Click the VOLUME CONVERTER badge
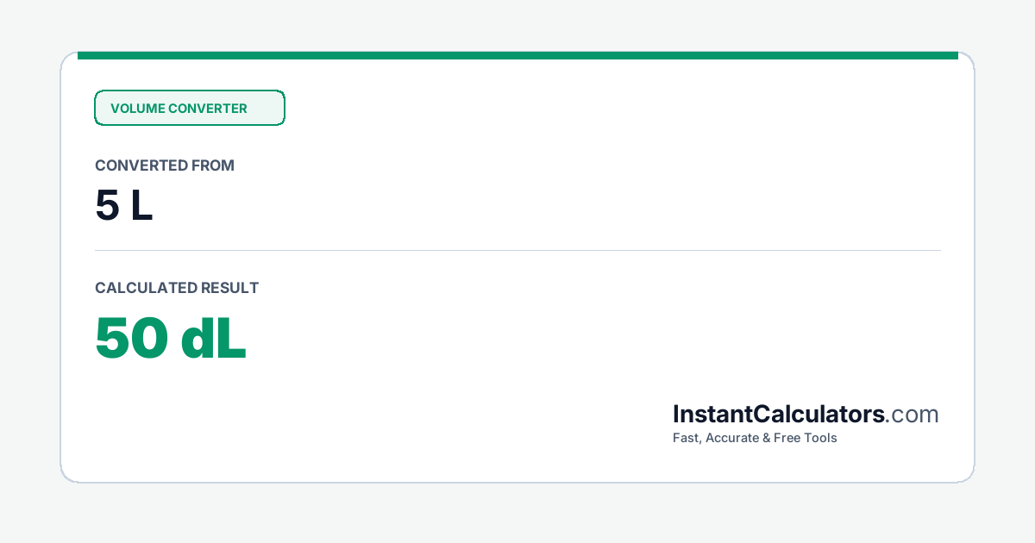This screenshot has width=1035, height=543. pos(190,108)
